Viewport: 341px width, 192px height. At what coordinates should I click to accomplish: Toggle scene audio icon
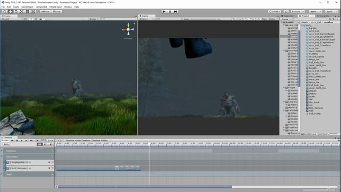point(36,19)
